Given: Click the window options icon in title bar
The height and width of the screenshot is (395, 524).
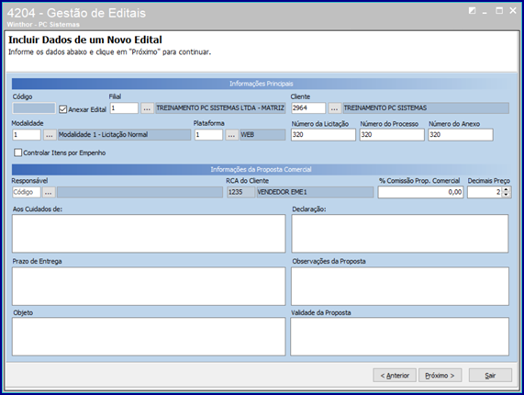Looking at the screenshot, I should (x=472, y=11).
